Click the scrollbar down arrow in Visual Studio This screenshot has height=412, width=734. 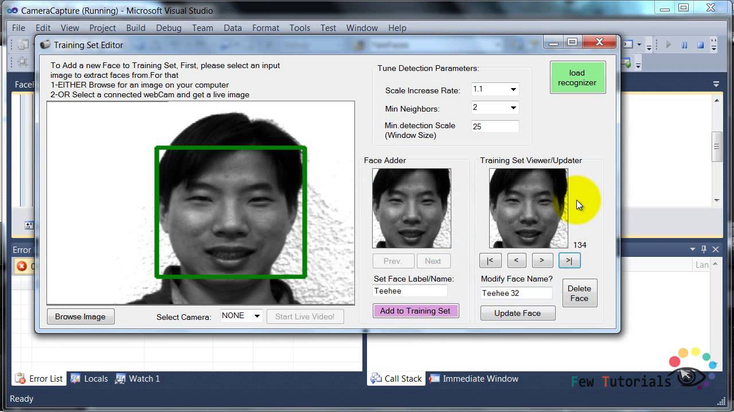(717, 200)
